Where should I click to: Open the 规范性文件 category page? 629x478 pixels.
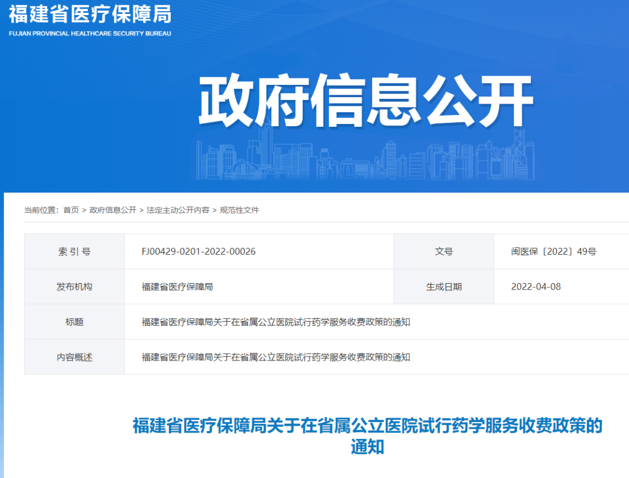[240, 210]
